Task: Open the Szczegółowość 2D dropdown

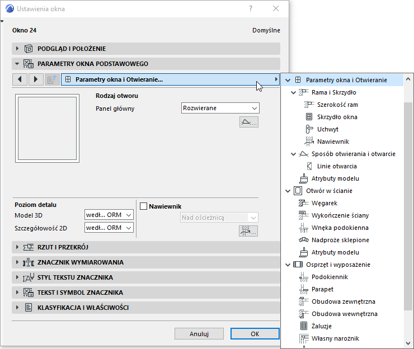Action: [x=109, y=228]
